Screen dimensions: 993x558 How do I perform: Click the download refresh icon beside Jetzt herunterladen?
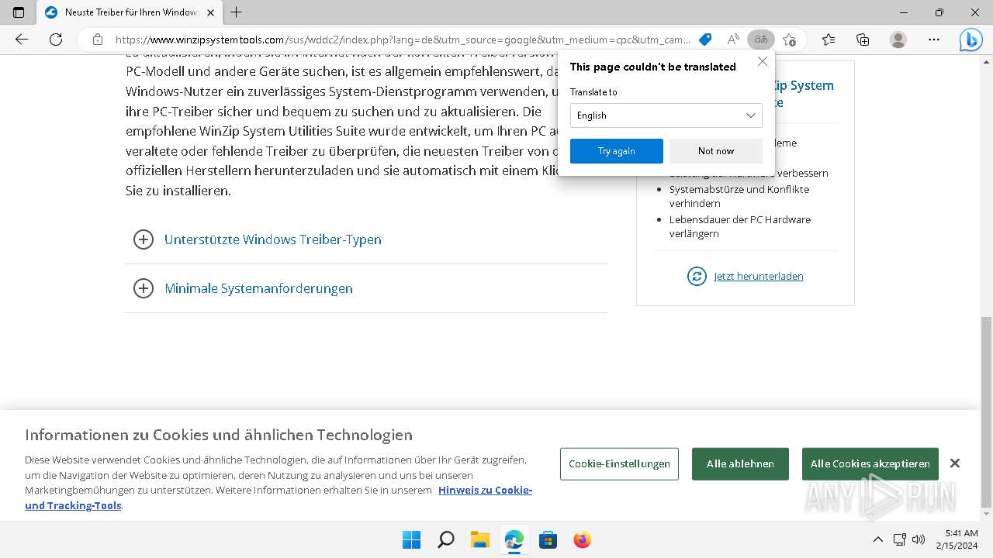point(697,276)
